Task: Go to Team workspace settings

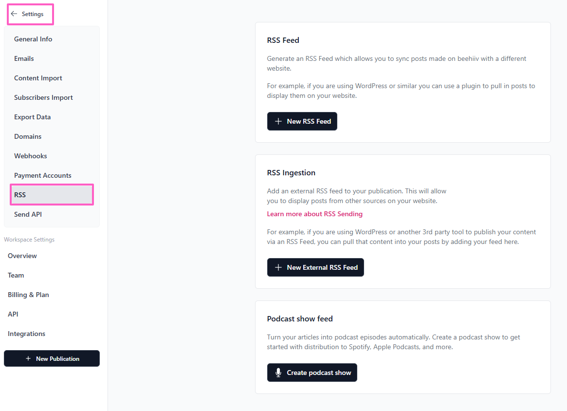Action: [x=16, y=275]
